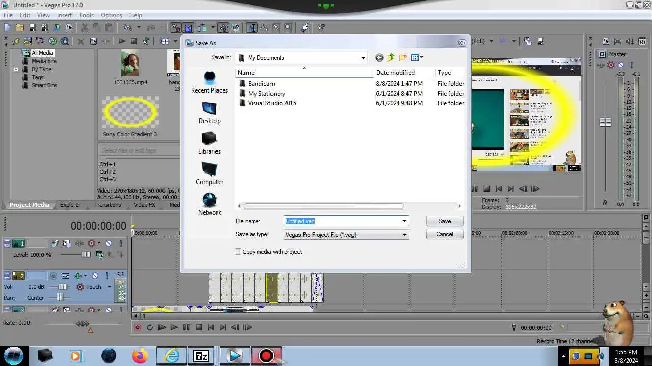The height and width of the screenshot is (366, 652).
Task: Go to Libraries in places sidebar
Action: click(209, 143)
